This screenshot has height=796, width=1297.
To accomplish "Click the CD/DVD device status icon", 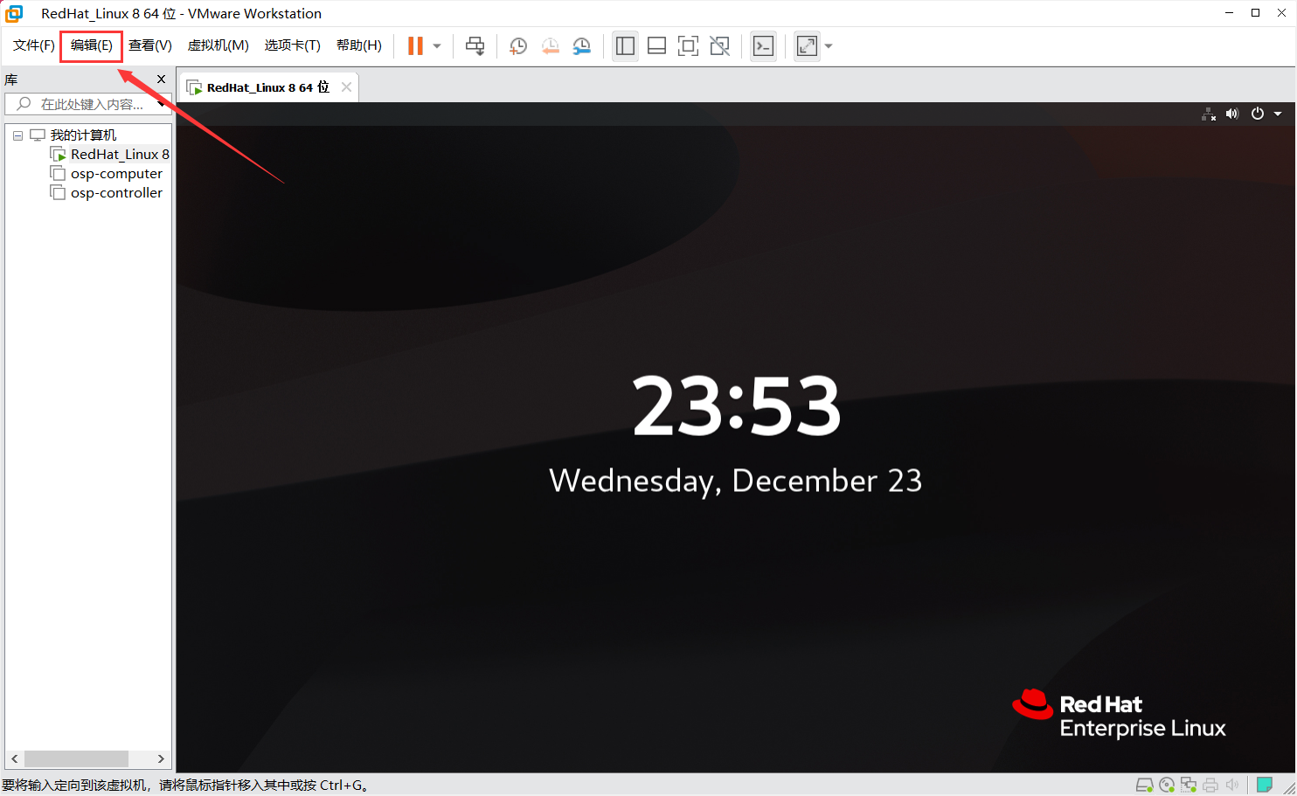I will point(1167,784).
